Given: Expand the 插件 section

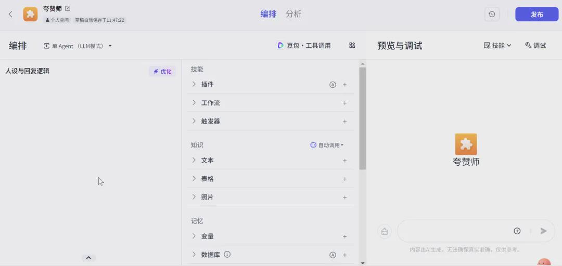Looking at the screenshot, I should [x=194, y=84].
